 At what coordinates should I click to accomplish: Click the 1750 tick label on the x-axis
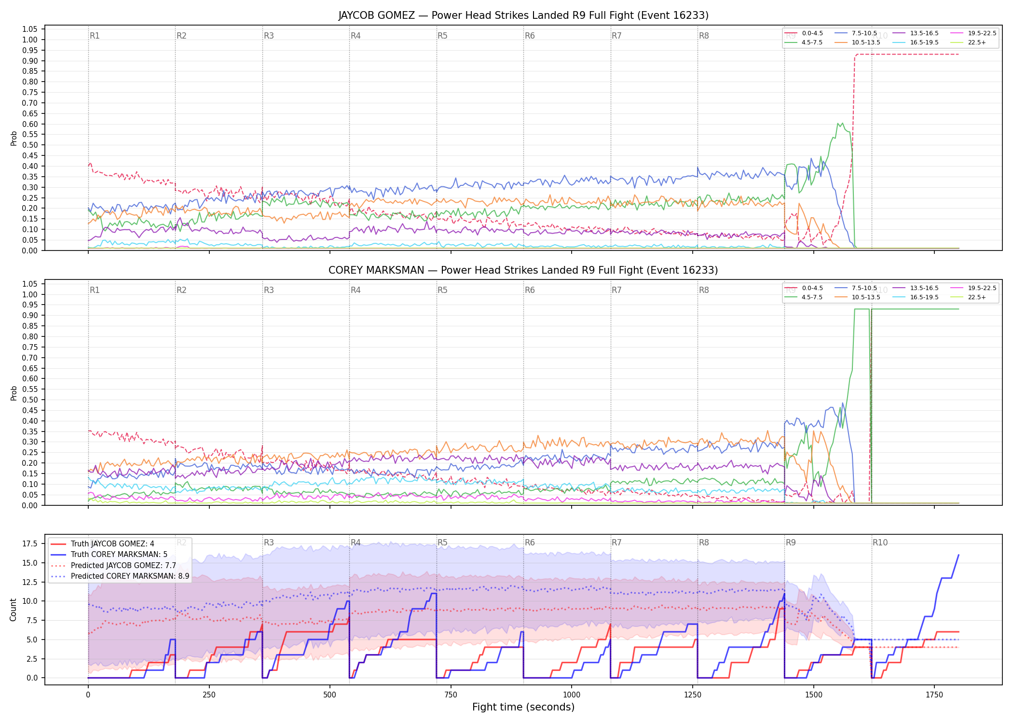pyautogui.click(x=934, y=695)
